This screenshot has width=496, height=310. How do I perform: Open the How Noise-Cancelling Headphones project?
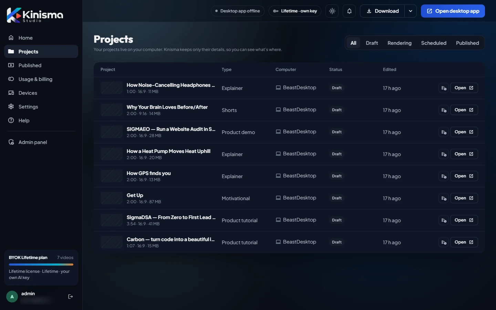pos(464,88)
